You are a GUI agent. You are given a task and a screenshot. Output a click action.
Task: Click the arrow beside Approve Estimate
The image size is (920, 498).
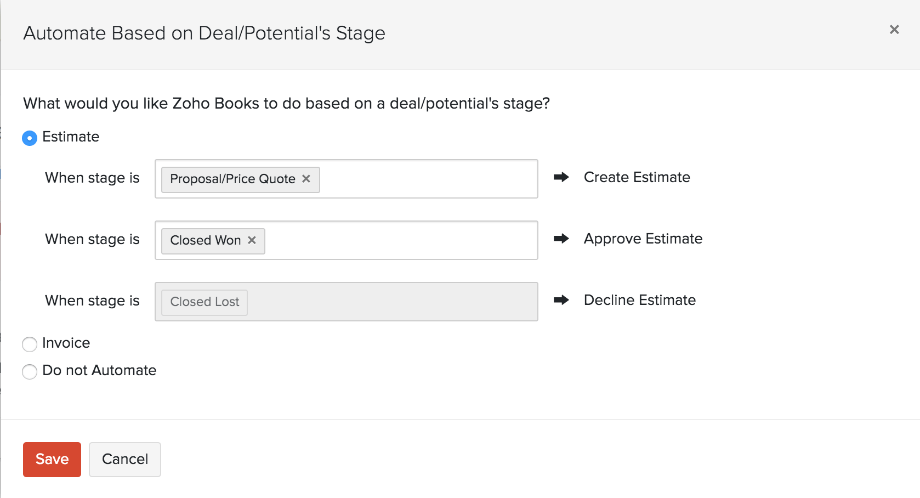point(561,239)
